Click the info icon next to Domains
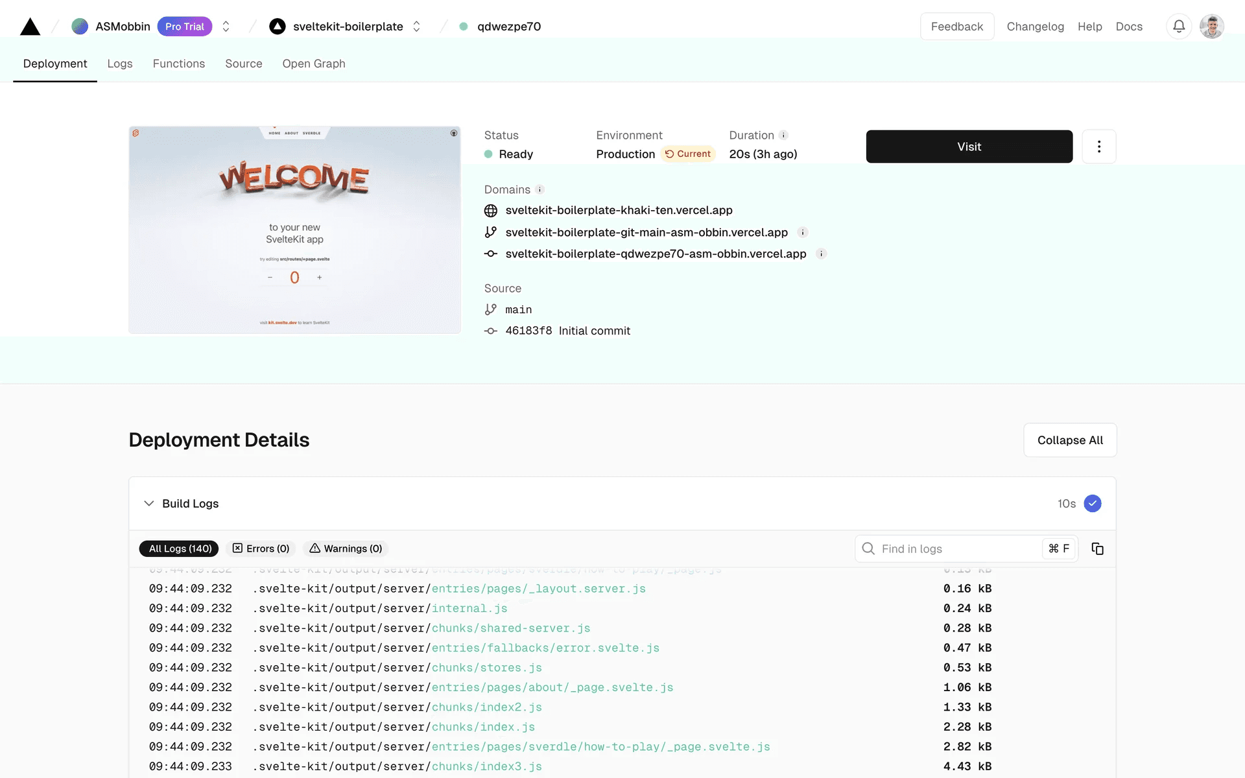 (x=539, y=189)
